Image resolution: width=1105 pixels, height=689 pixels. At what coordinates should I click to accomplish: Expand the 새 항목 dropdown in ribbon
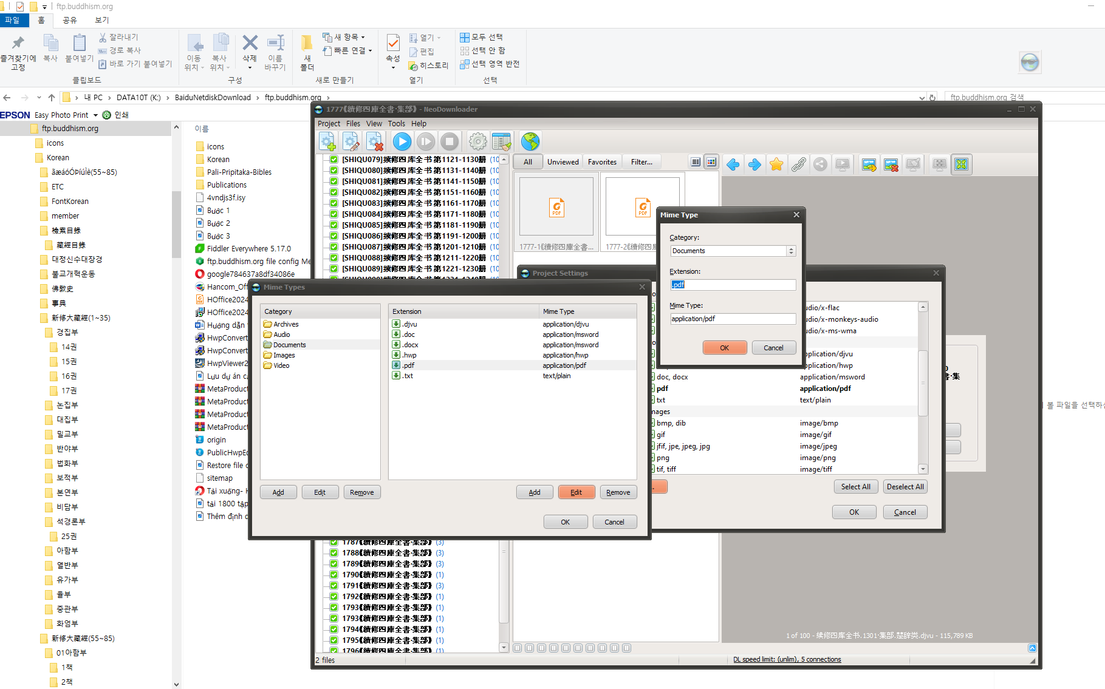[x=363, y=38]
